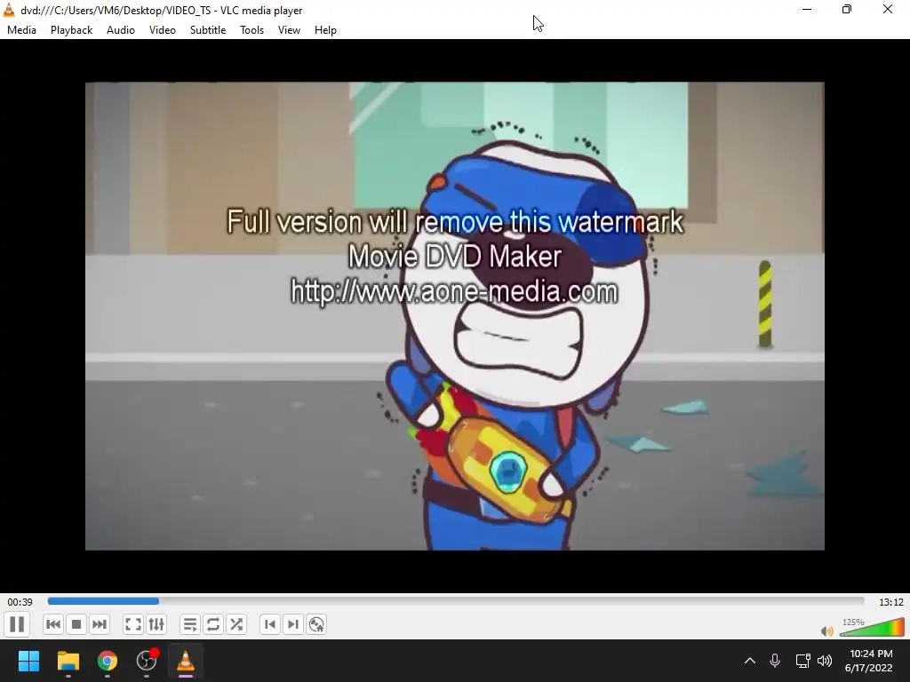
Task: Toggle loop repeat mode
Action: (213, 624)
